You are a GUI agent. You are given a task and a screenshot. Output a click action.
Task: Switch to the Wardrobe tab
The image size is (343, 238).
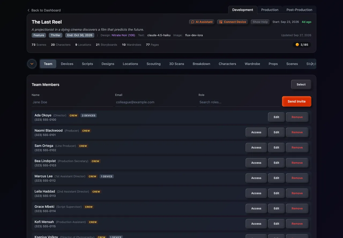pos(252,64)
